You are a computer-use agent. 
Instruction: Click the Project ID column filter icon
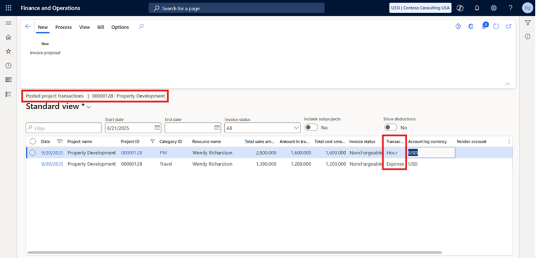pyautogui.click(x=152, y=141)
